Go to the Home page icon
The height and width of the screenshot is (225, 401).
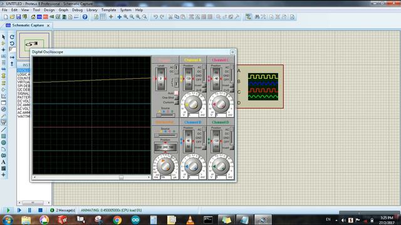tap(33, 17)
